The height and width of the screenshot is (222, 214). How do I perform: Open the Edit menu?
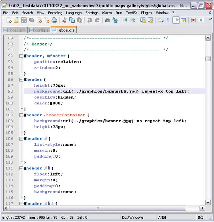[15, 13]
